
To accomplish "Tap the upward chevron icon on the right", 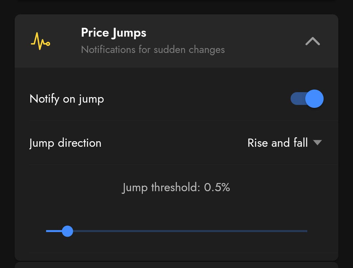I will tap(312, 41).
